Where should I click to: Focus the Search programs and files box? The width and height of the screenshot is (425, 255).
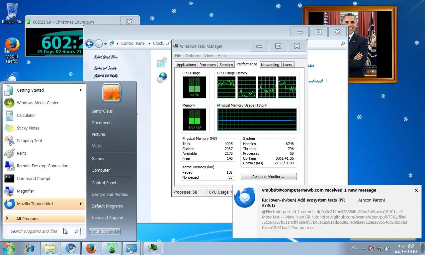click(x=43, y=231)
